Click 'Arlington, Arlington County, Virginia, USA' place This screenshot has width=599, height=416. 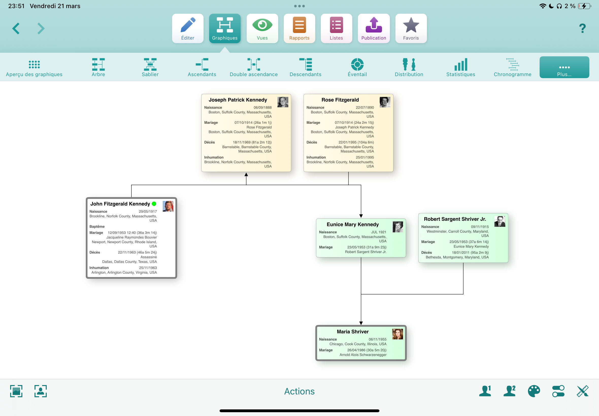click(x=124, y=272)
